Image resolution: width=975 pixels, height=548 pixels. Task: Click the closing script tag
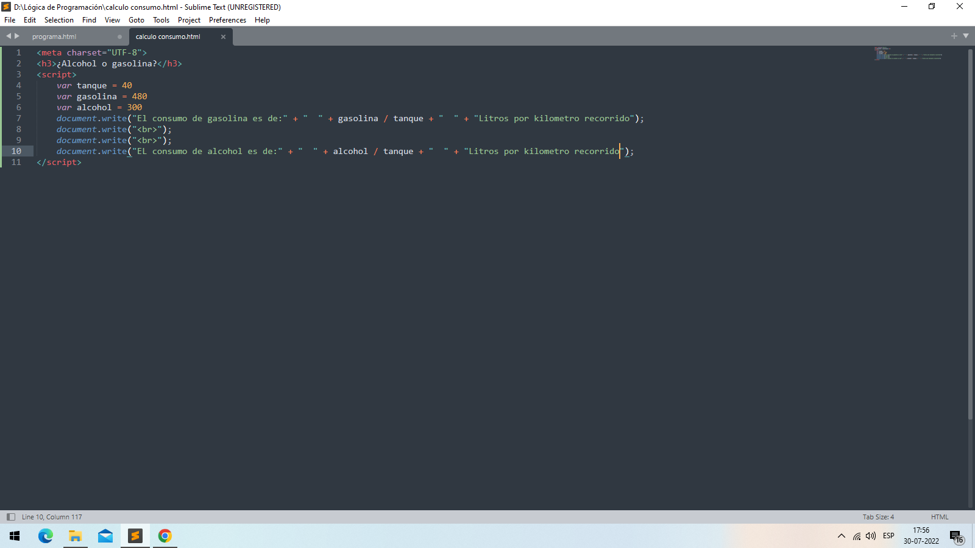coord(59,162)
